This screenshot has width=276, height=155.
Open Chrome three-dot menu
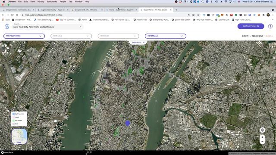tap(273, 15)
